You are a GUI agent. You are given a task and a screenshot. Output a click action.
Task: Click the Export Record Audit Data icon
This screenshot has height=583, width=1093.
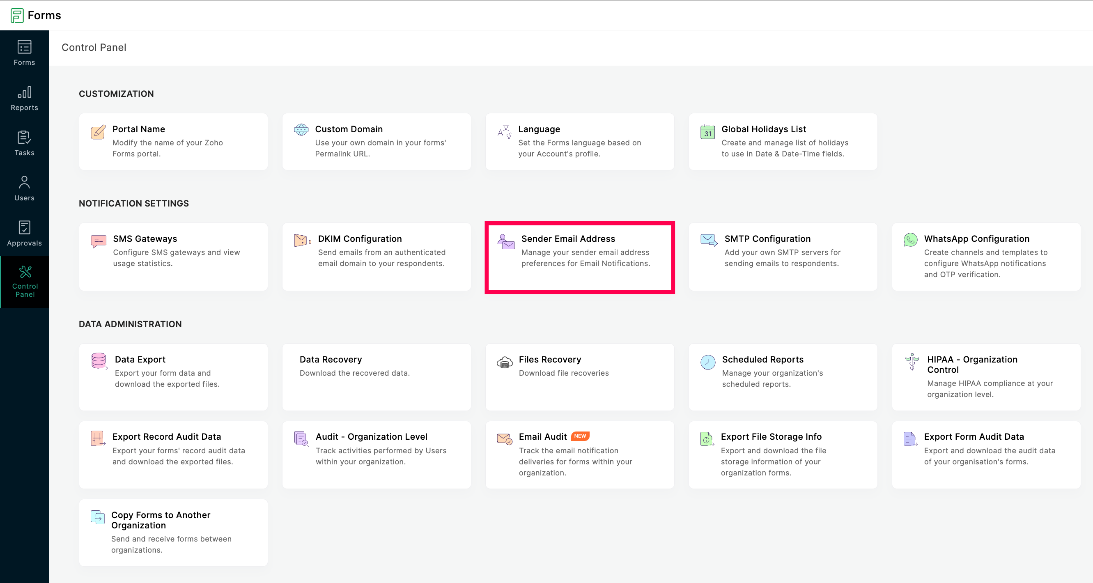point(98,438)
